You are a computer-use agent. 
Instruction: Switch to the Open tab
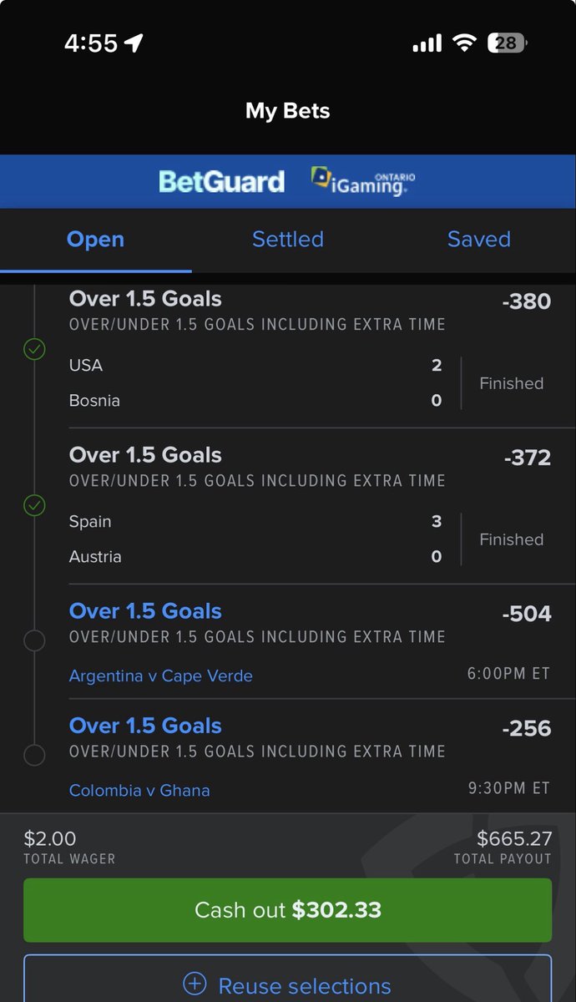[x=96, y=240]
